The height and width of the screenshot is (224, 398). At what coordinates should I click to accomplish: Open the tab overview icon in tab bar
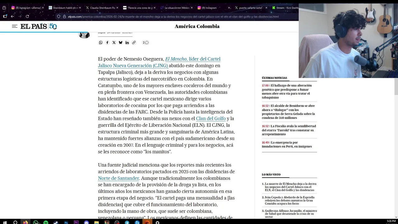click(x=4, y=8)
